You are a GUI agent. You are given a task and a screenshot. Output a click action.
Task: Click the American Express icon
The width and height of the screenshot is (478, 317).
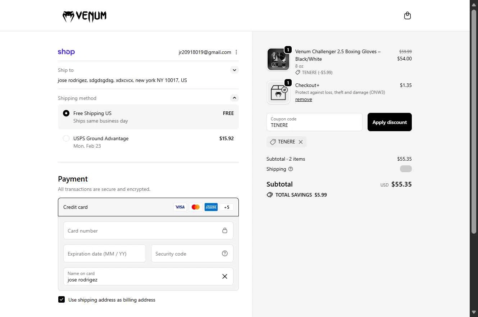pos(211,207)
